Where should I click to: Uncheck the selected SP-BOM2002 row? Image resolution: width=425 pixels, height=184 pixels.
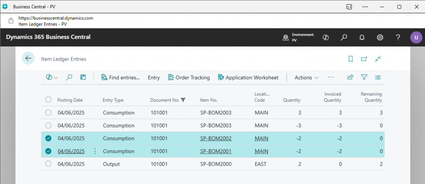click(49, 138)
